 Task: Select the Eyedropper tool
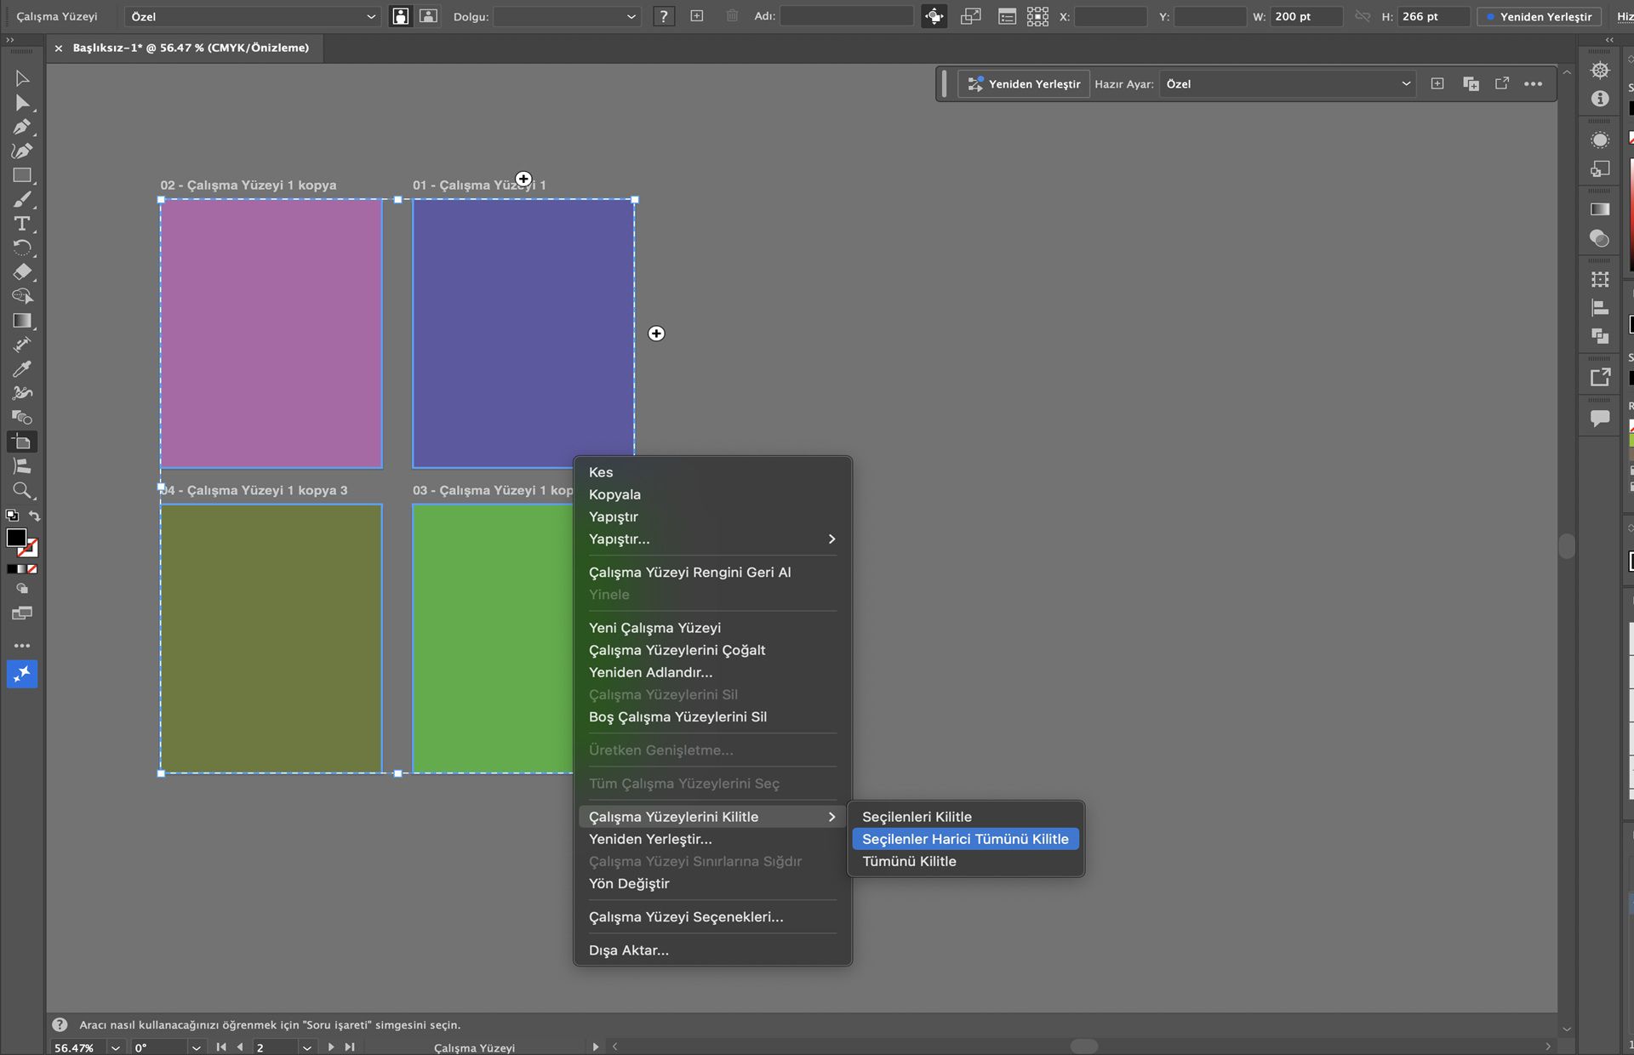tap(22, 369)
